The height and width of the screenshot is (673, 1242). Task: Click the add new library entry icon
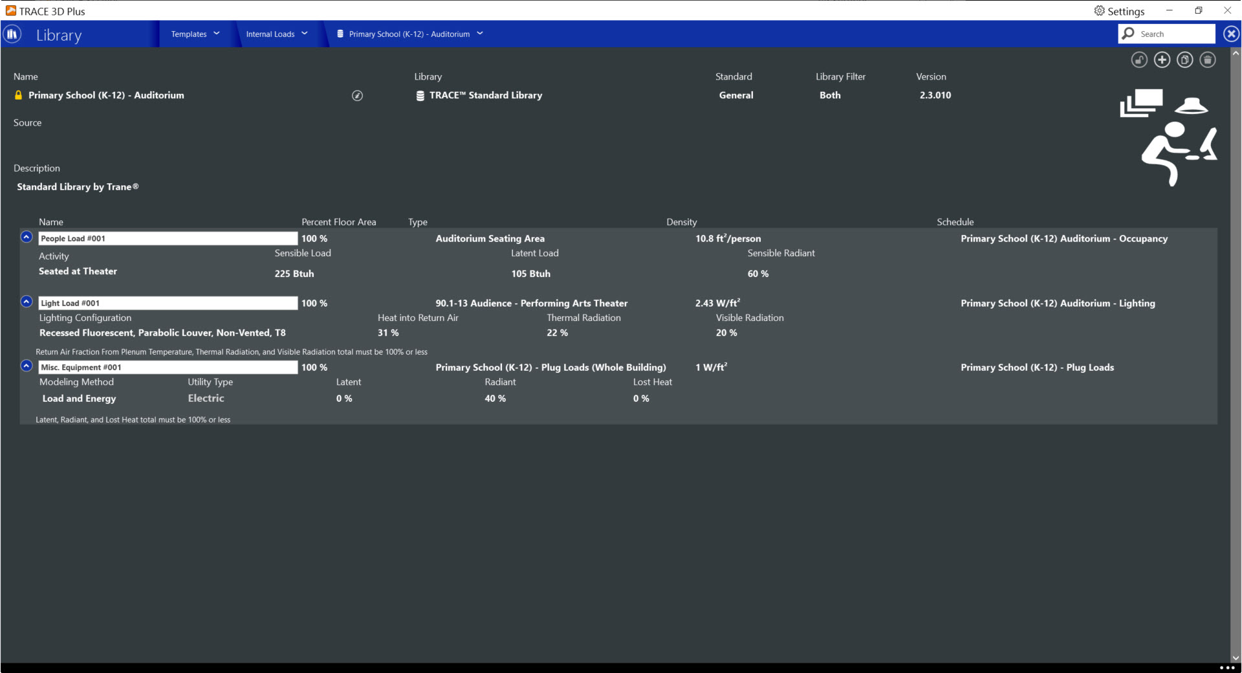(x=1162, y=60)
